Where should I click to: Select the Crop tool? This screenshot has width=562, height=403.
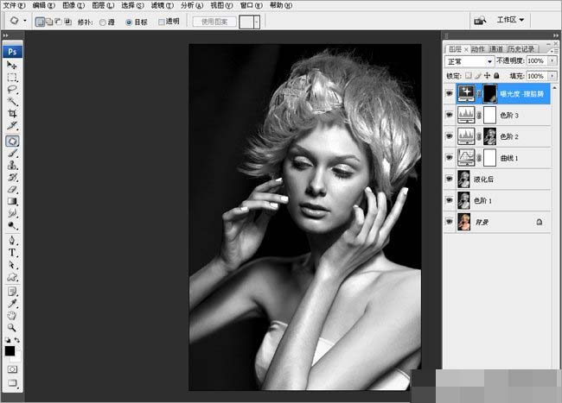click(x=12, y=113)
